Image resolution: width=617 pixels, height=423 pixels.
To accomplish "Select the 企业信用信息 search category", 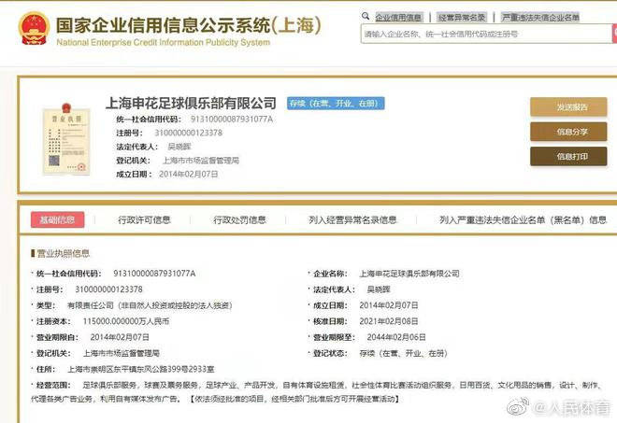I will tap(398, 18).
